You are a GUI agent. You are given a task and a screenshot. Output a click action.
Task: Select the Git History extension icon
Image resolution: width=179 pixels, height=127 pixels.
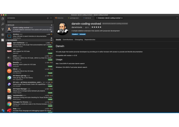click(9, 78)
